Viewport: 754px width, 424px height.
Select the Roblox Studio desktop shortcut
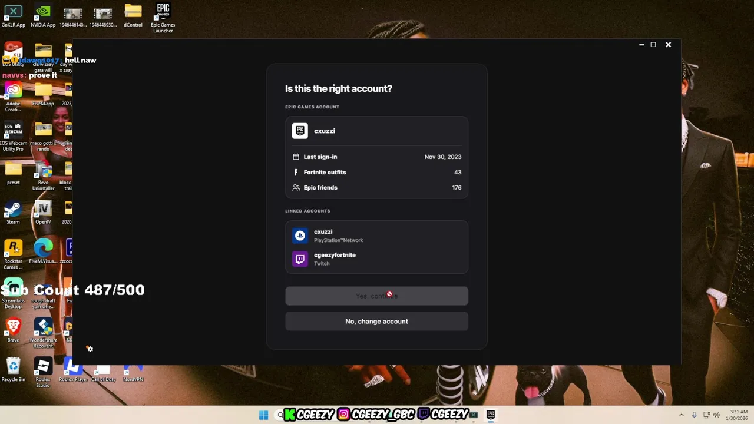[x=43, y=372]
